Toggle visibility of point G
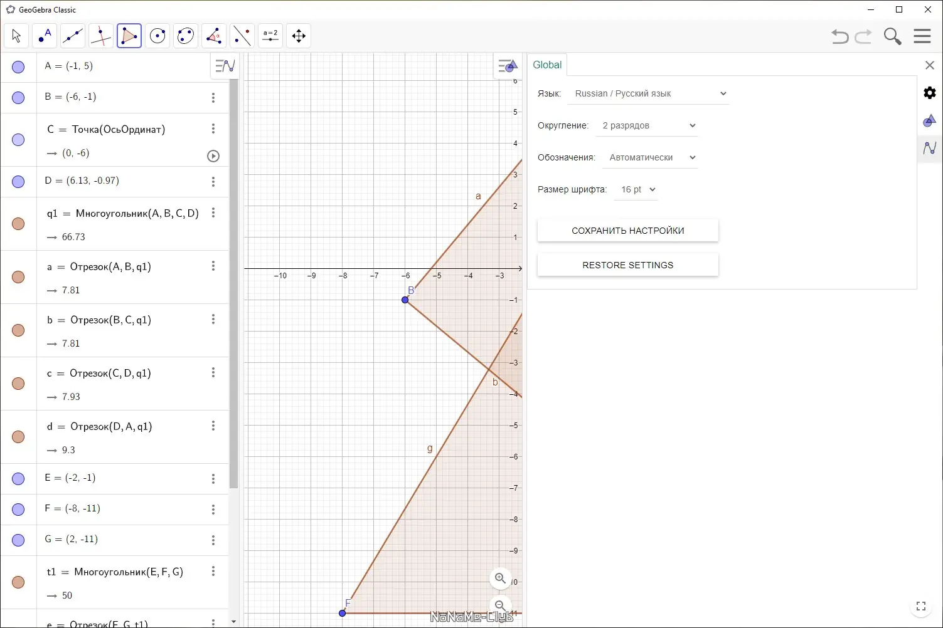Viewport: 943px width, 628px height. click(18, 540)
